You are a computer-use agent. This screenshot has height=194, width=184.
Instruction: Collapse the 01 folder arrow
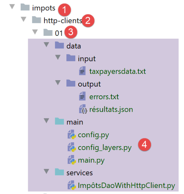coord(35,32)
